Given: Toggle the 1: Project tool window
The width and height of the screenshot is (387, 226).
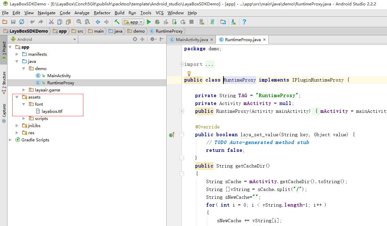Looking at the screenshot, I should tap(4, 49).
